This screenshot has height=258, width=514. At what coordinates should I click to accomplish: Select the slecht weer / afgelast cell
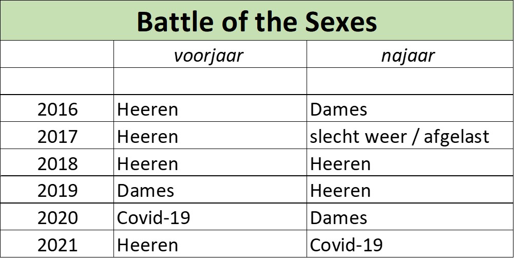400,137
